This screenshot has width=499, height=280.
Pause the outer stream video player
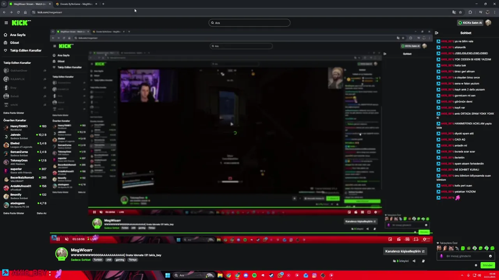58,239
